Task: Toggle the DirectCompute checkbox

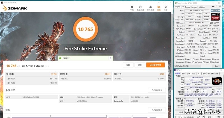Action: point(200,59)
